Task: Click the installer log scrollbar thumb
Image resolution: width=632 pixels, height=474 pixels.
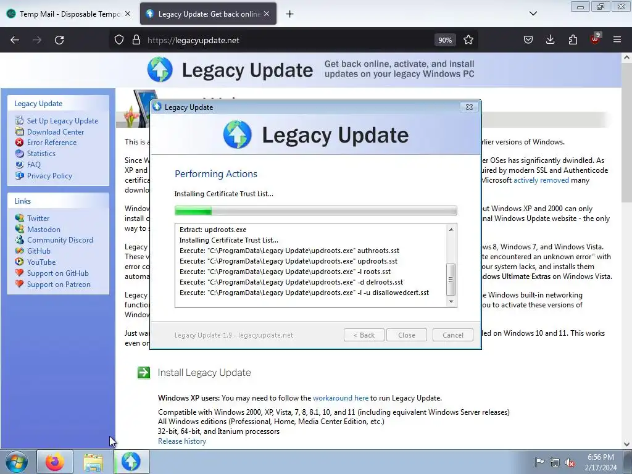Action: point(451,279)
